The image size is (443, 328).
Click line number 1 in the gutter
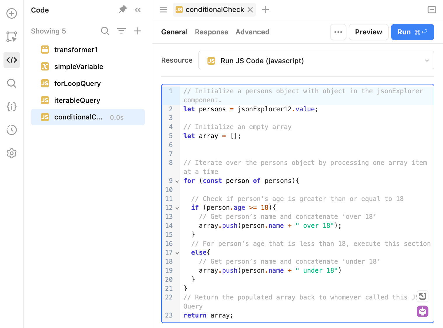[x=171, y=91]
